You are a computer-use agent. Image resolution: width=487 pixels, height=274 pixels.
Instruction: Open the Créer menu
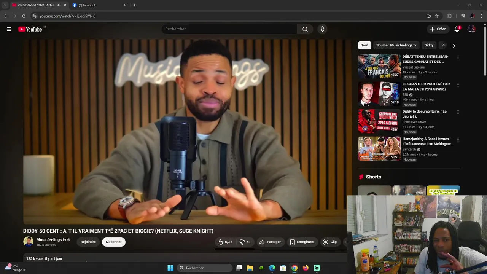(x=438, y=29)
